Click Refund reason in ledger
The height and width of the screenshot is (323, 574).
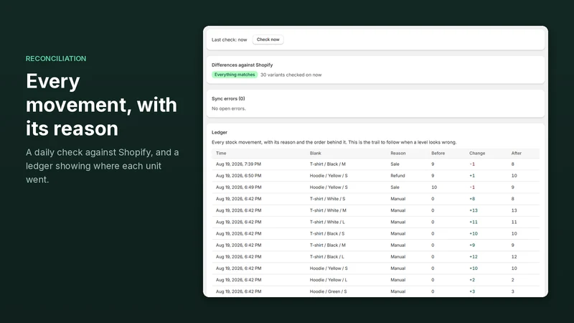pyautogui.click(x=397, y=176)
